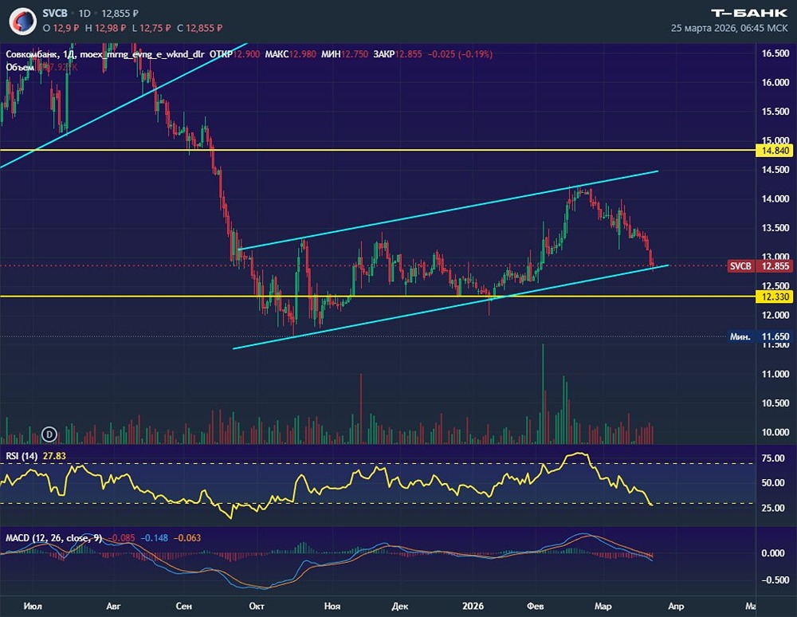Click the Фев label on time axis

tap(536, 607)
